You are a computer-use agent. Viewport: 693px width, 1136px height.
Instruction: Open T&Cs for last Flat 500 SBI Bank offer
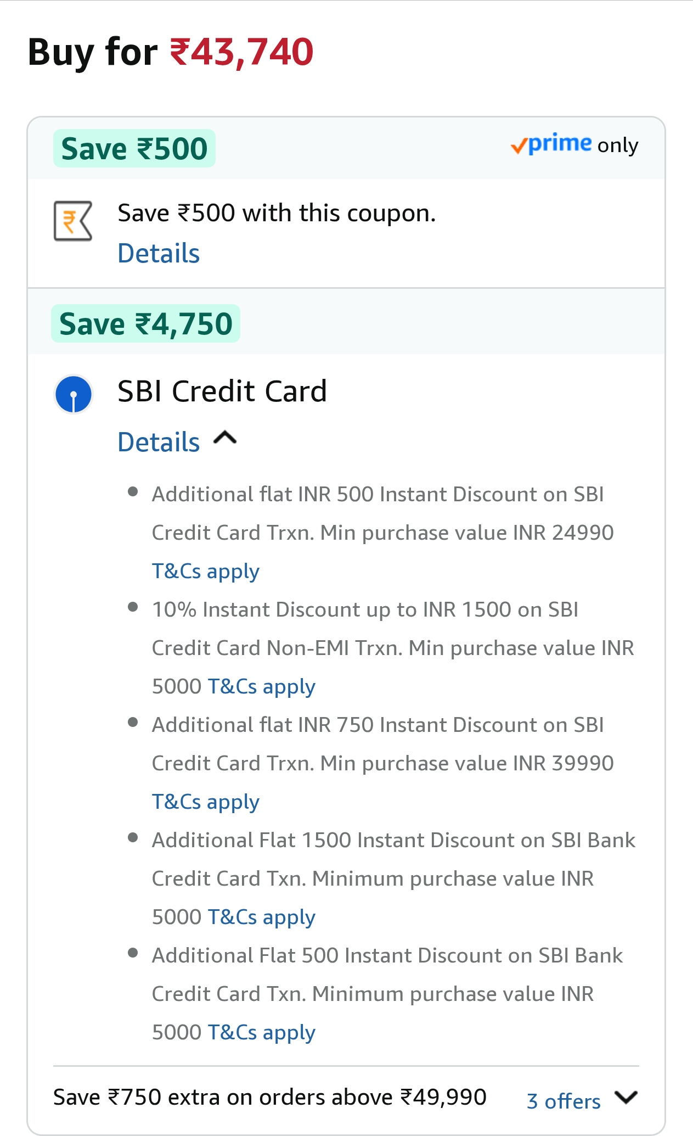(x=261, y=1033)
